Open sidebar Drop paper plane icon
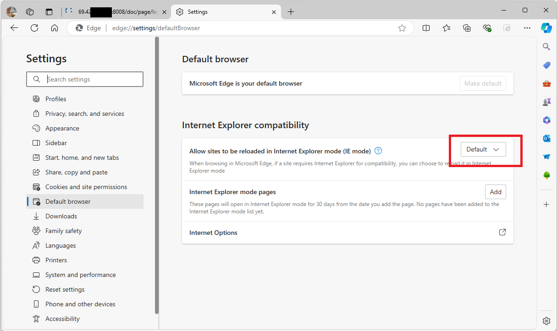 click(546, 157)
